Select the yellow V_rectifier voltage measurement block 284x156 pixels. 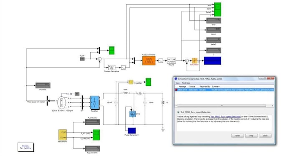point(131,82)
